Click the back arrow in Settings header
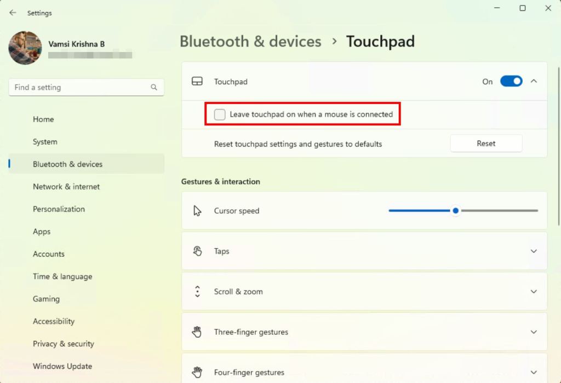 tap(13, 13)
